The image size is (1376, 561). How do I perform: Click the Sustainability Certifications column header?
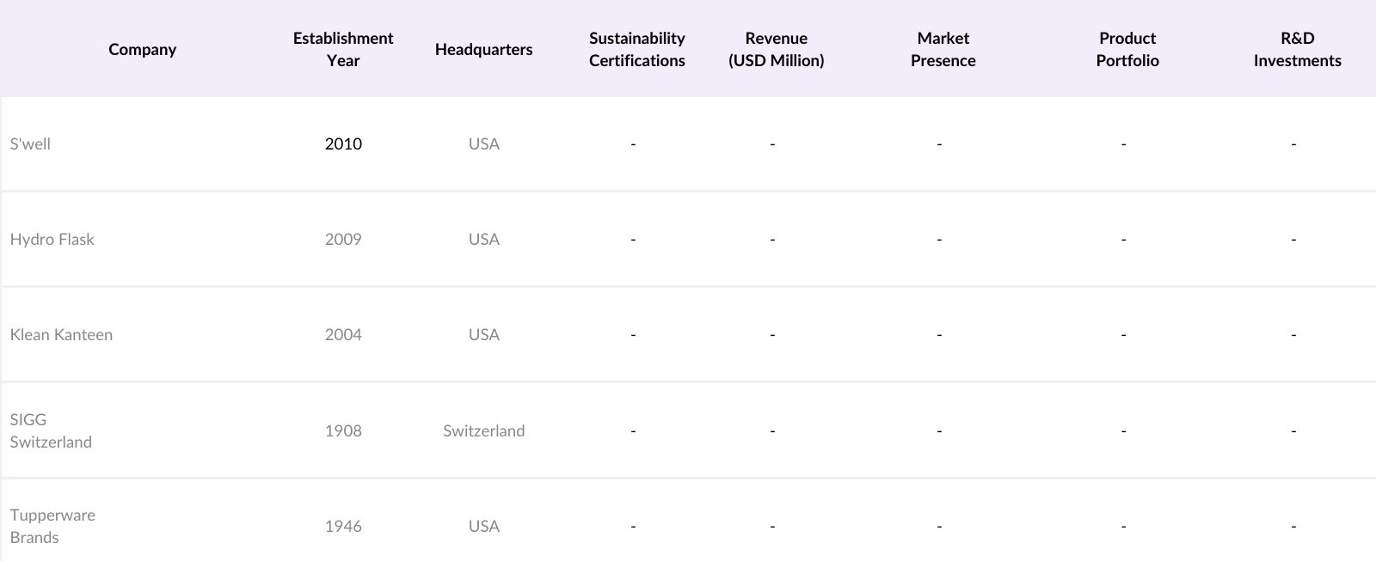pos(636,49)
